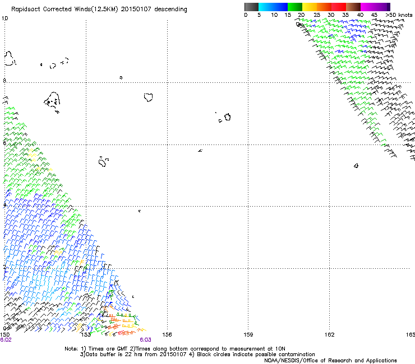Click the magenta 40-45 knots color swatch
This screenshot has height=364, width=415.
(x=368, y=7)
